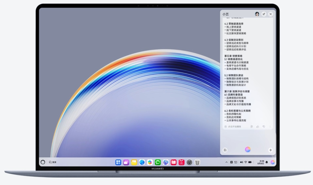Open the Trash bin in dock
This screenshot has width=313, height=185.
pyautogui.click(x=197, y=162)
